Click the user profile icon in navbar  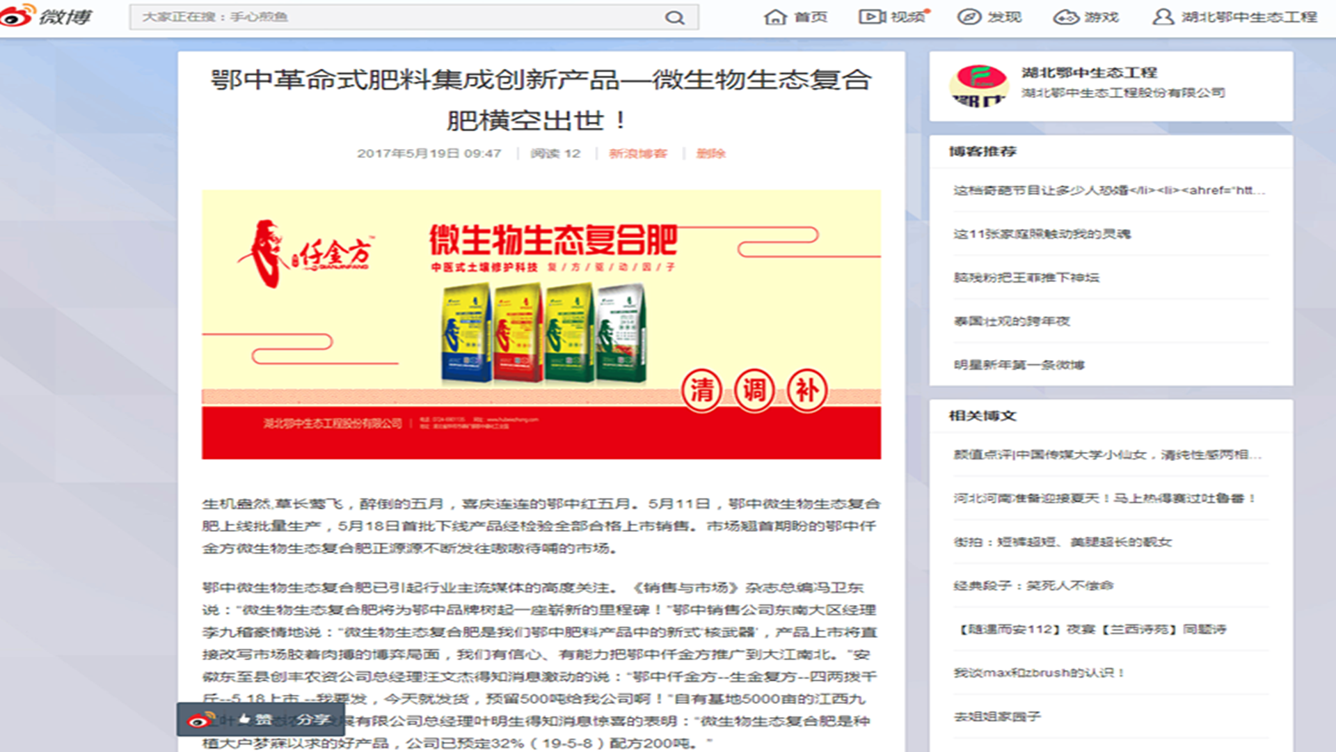point(1163,17)
